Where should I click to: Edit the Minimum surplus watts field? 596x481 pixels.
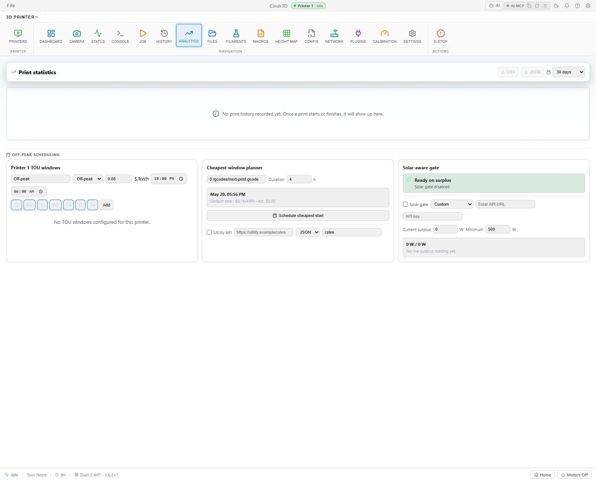coord(498,229)
